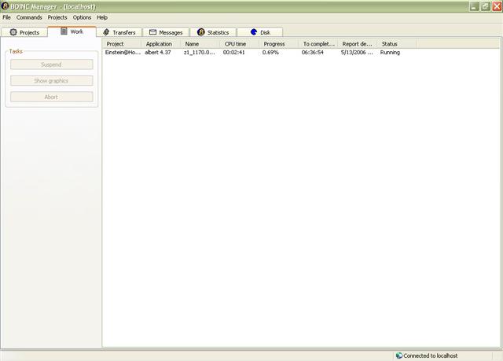Switch to the Statistics tab
Image resolution: width=503 pixels, height=361 pixels.
[x=213, y=32]
